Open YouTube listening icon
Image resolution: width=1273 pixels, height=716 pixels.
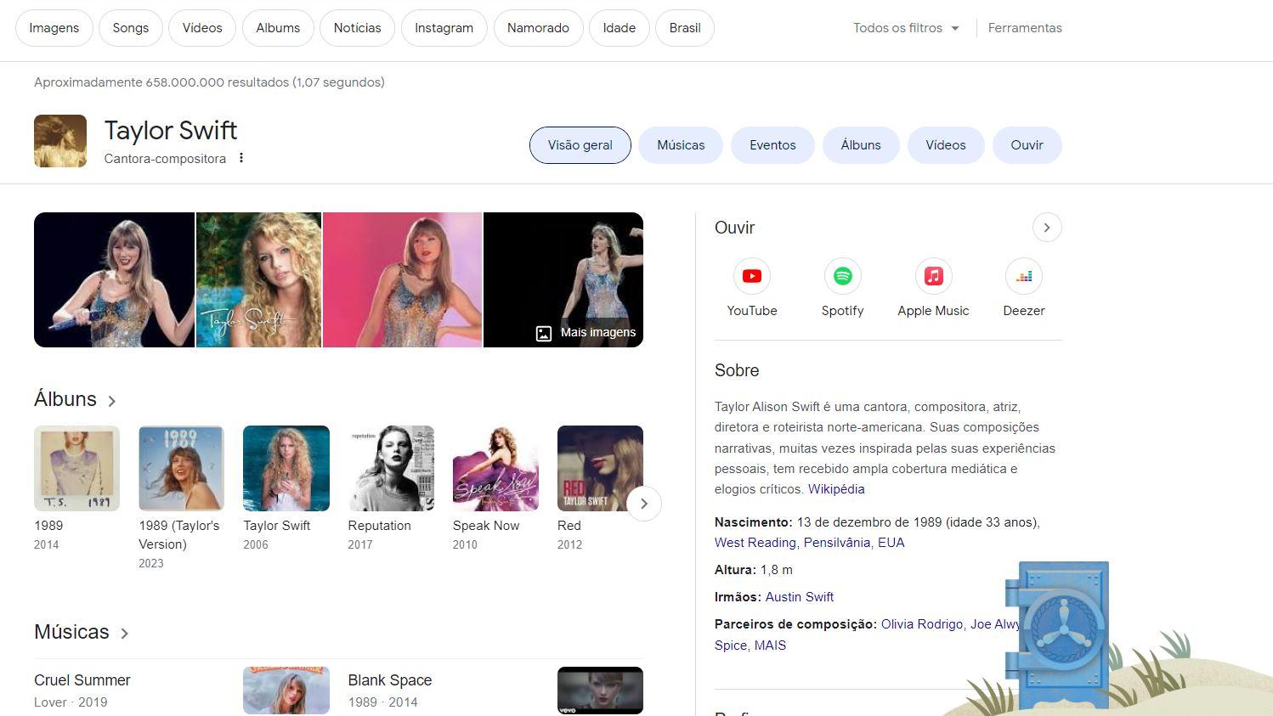751,276
